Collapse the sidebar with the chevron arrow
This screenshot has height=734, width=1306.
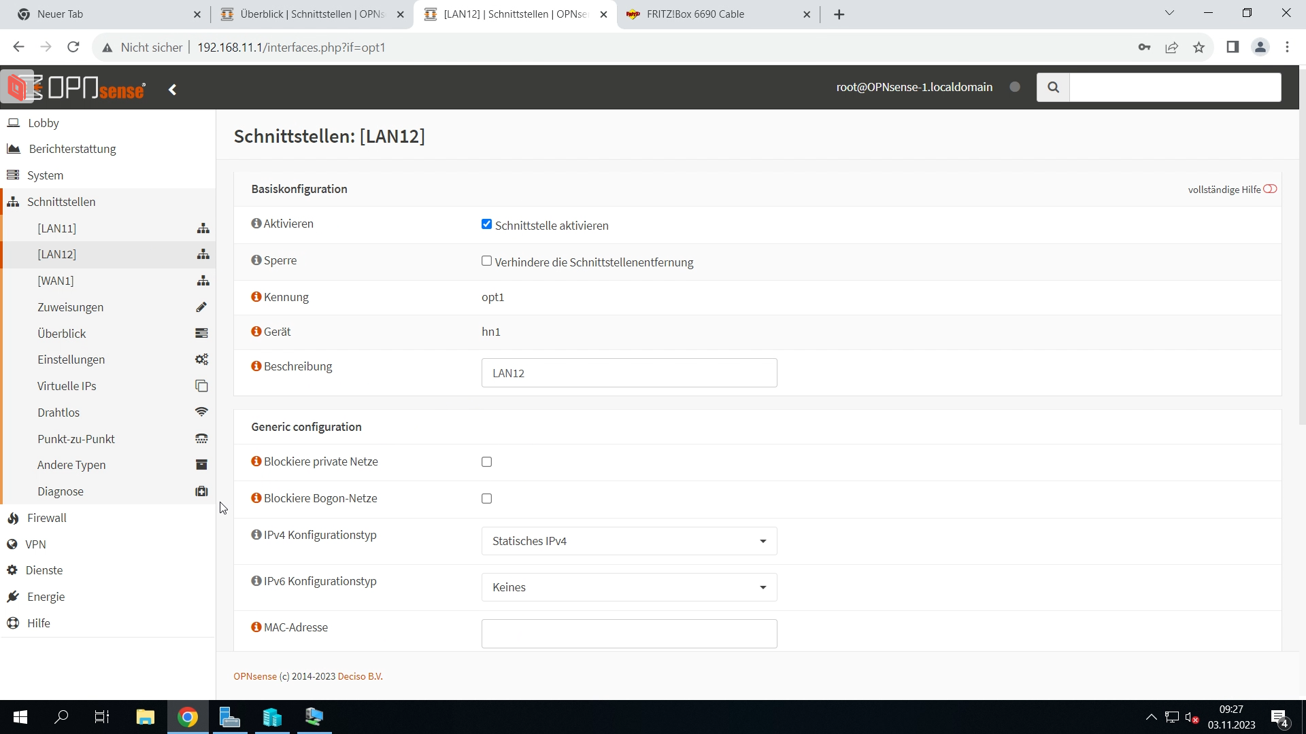point(173,90)
